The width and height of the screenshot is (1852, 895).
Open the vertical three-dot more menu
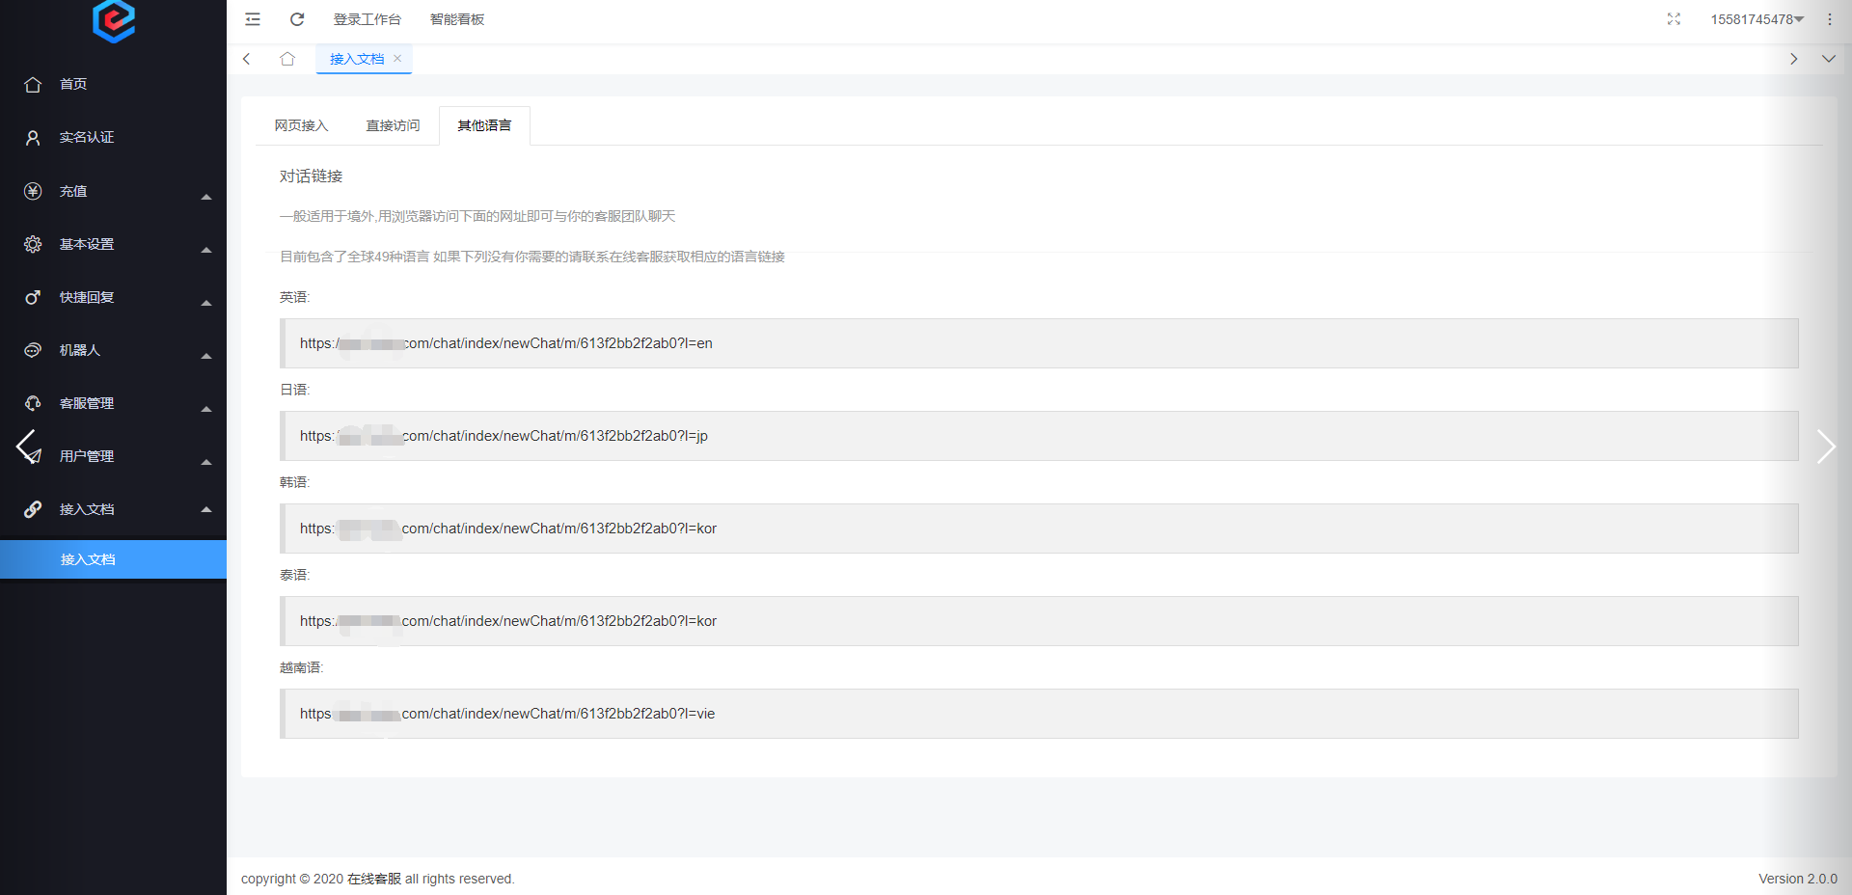click(1829, 19)
